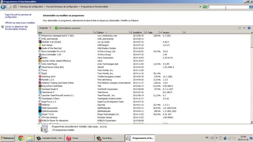Select the Skype 6.21 icon

(40, 114)
